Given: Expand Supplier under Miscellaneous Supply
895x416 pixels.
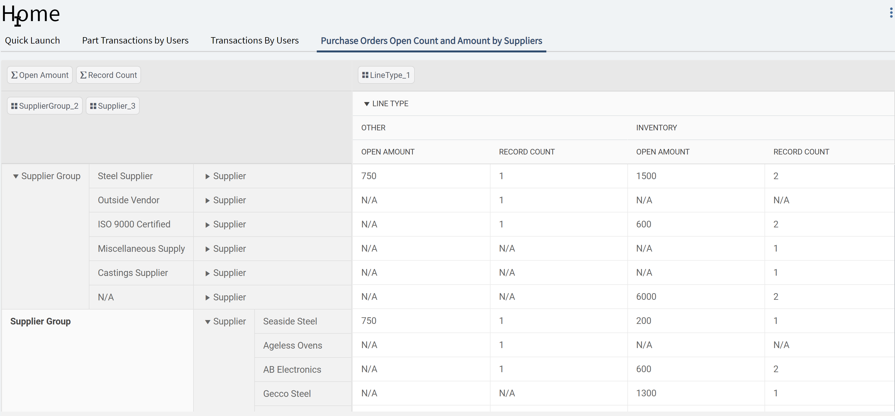Looking at the screenshot, I should pyautogui.click(x=207, y=249).
